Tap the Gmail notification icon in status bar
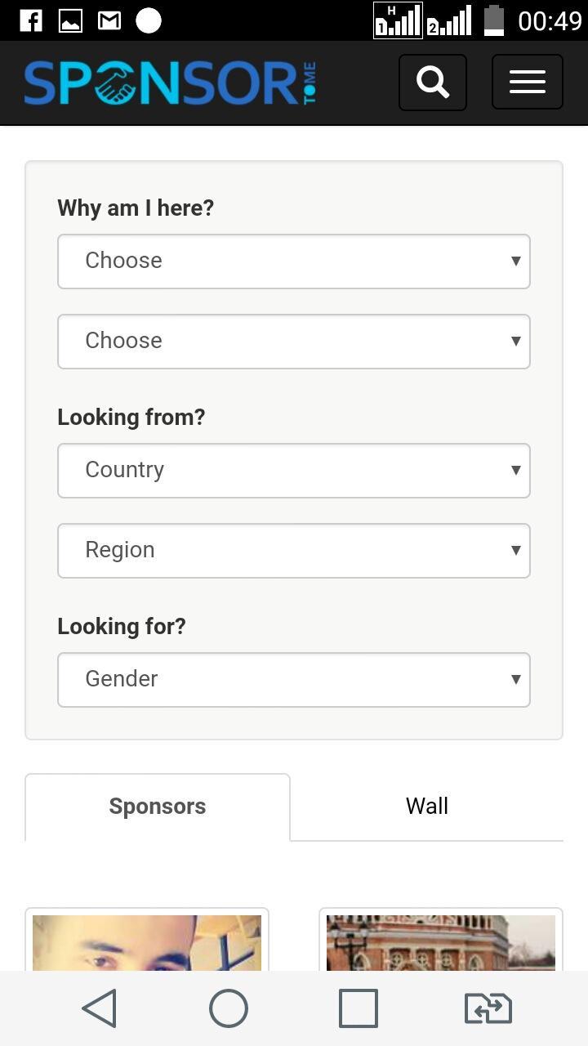This screenshot has height=1046, width=588. coord(109,20)
